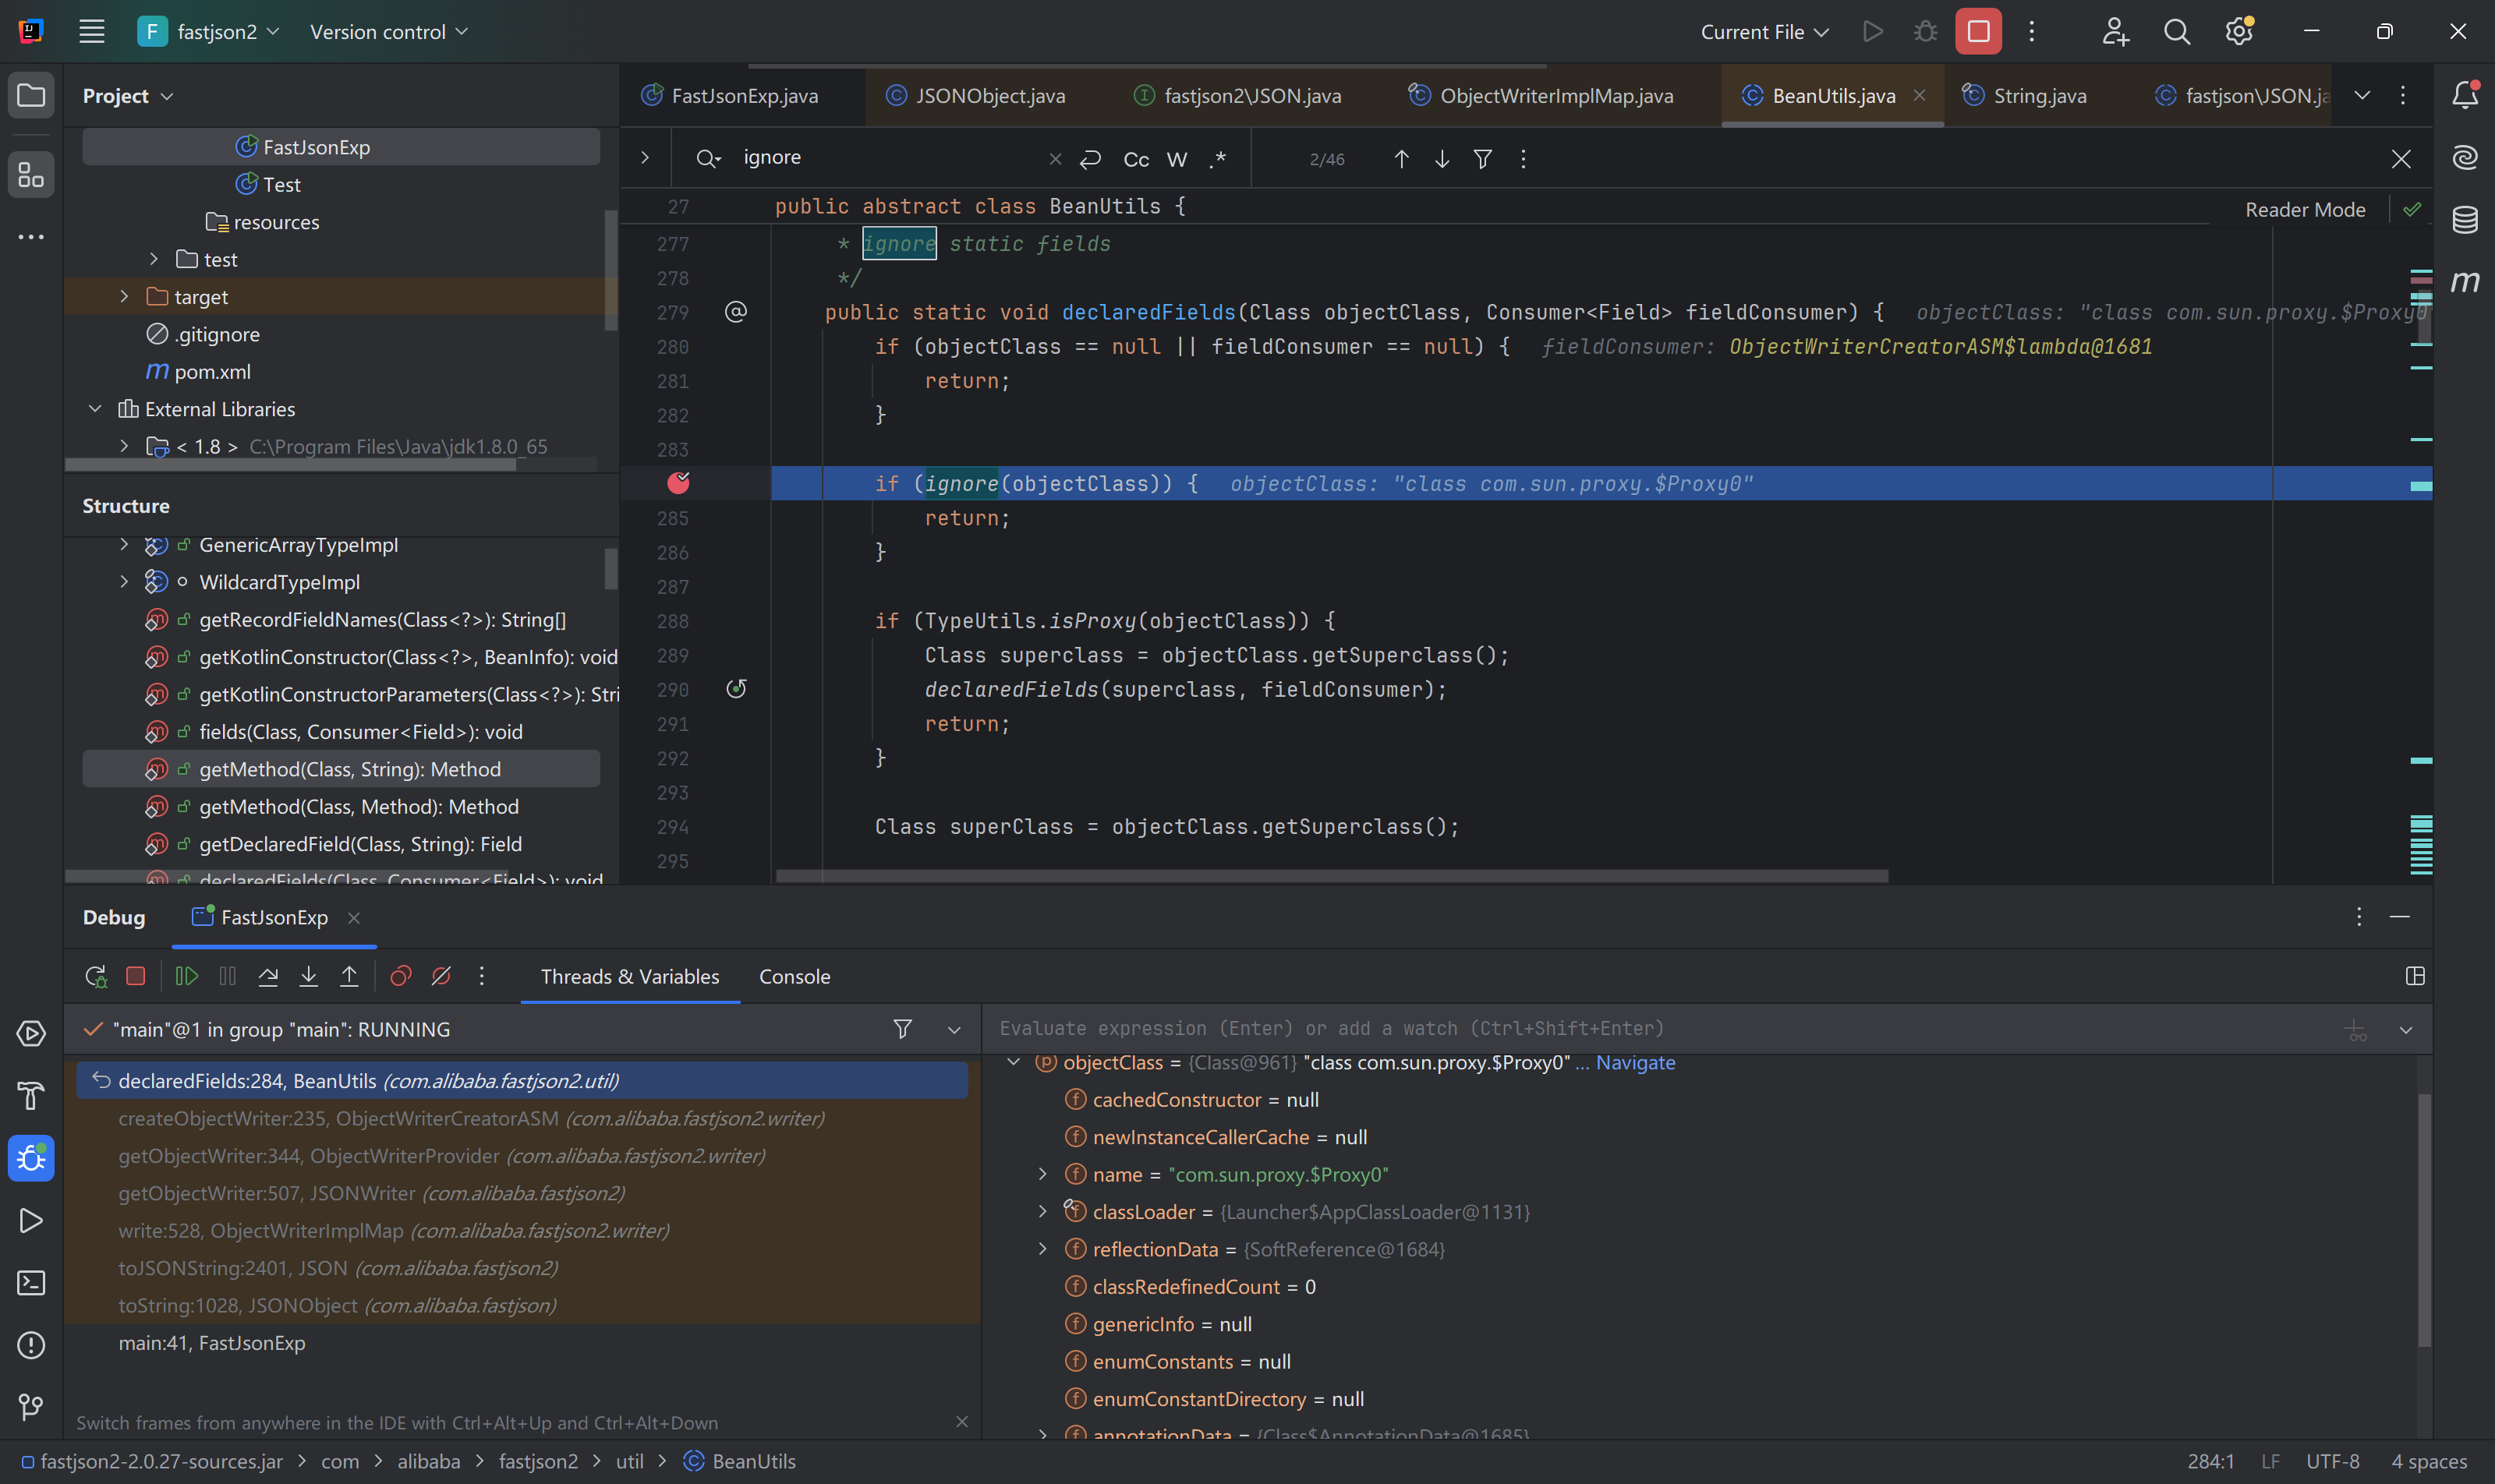Click BeanUtils in the breadcrumb bar
The height and width of the screenshot is (1484, 2495).
[x=741, y=1462]
